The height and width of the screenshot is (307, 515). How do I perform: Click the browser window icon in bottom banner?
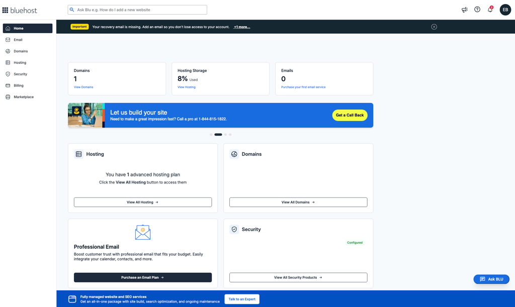(72, 299)
